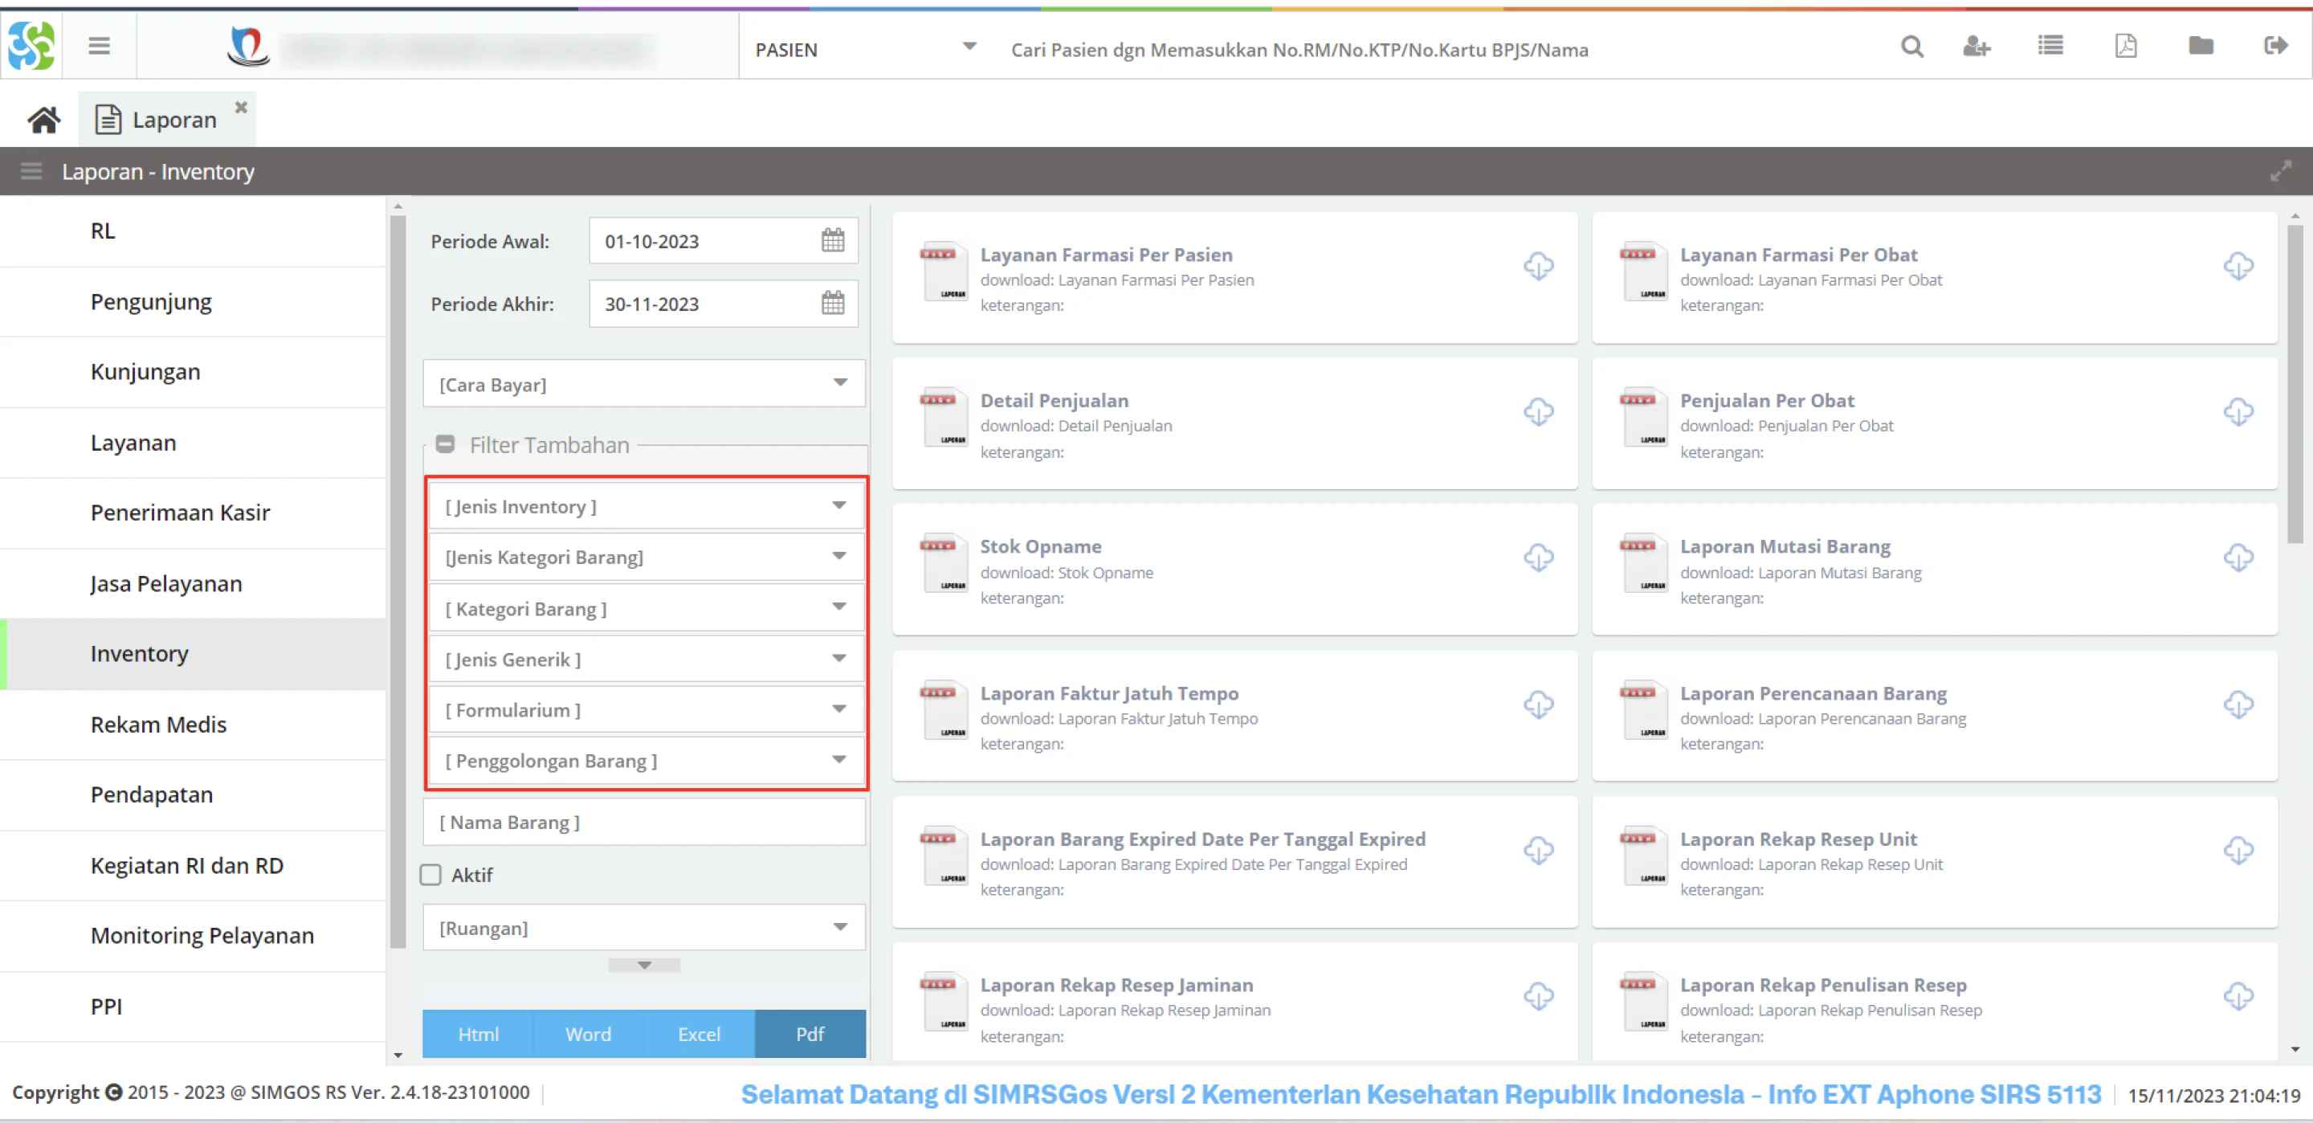This screenshot has width=2313, height=1123.
Task: Open the Periode Akhir calendar picker
Action: coord(832,303)
